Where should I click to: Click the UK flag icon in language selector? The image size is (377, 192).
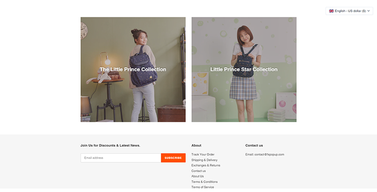331,11
